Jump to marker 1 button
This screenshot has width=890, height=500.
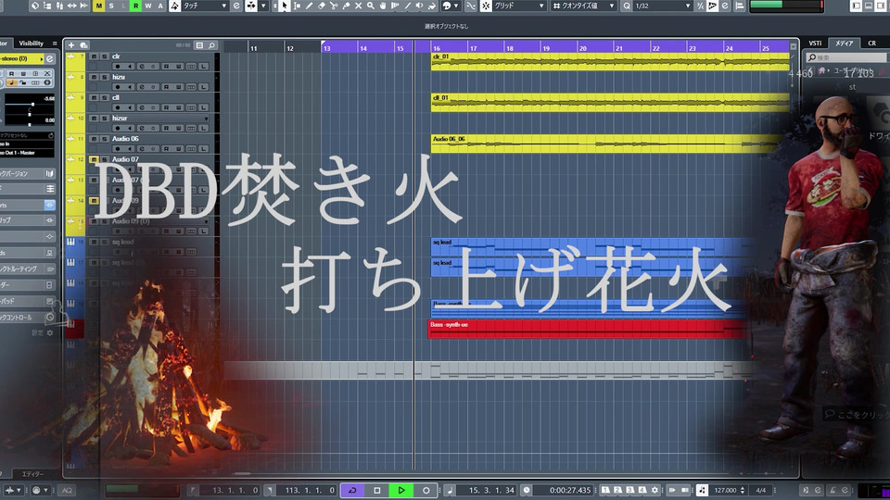pyautogui.click(x=605, y=490)
